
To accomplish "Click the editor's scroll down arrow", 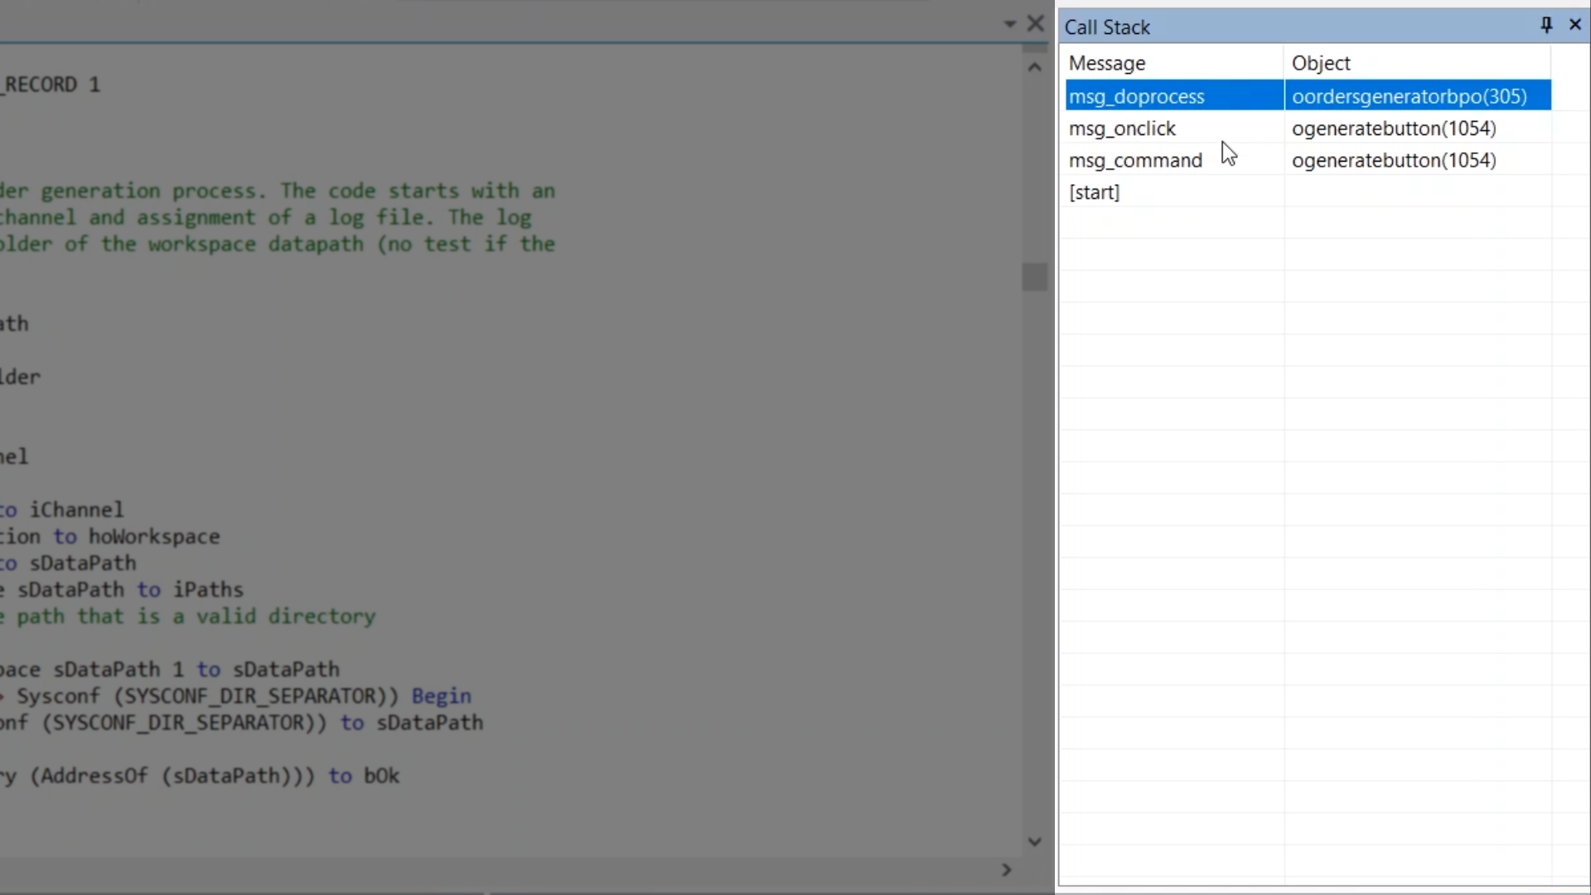I will coord(1034,841).
